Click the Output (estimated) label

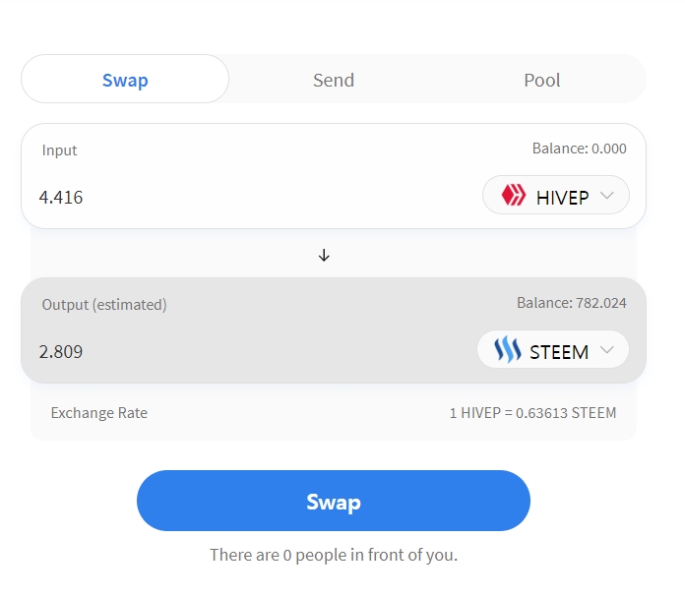tap(104, 305)
